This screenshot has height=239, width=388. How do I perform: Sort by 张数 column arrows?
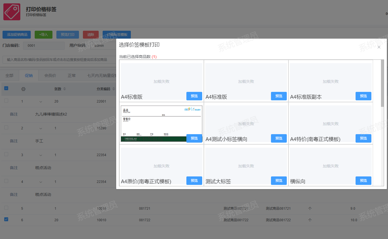tap(64, 89)
